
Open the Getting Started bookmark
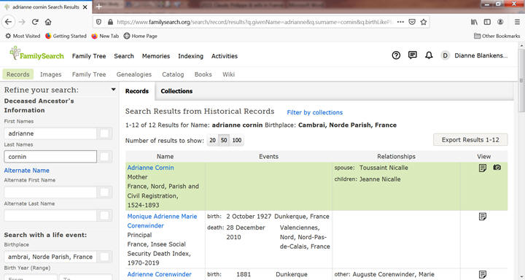click(66, 36)
